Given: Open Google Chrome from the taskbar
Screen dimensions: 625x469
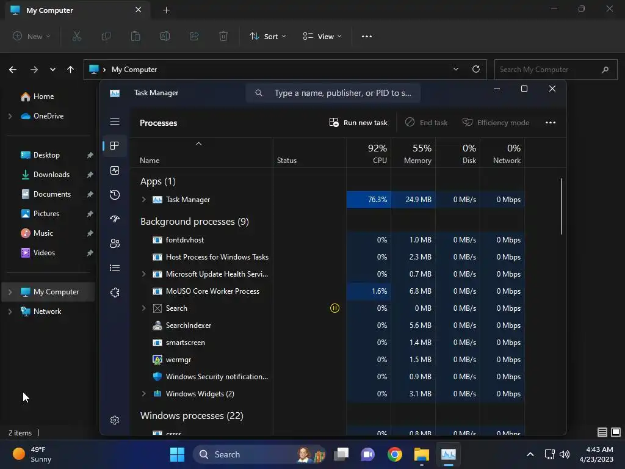Looking at the screenshot, I should tap(395, 454).
